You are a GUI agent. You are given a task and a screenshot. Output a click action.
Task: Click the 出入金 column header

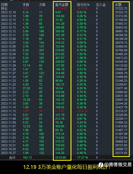pos(101,5)
